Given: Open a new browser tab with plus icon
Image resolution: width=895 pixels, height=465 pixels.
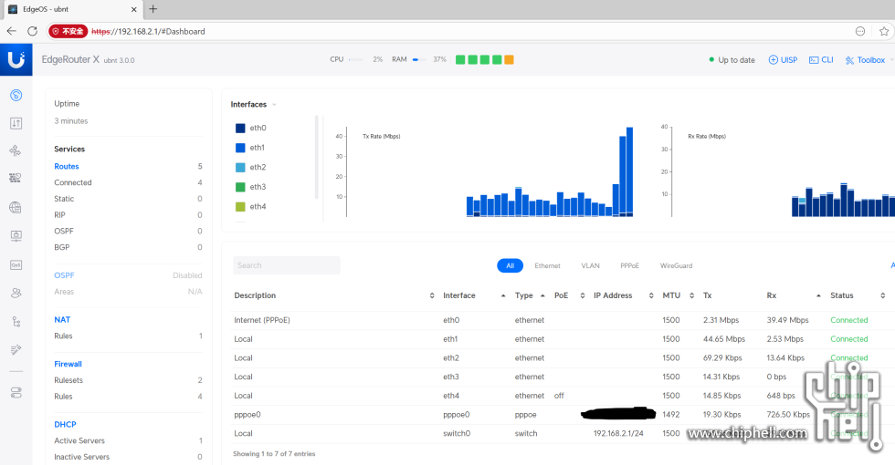Looking at the screenshot, I should point(153,8).
